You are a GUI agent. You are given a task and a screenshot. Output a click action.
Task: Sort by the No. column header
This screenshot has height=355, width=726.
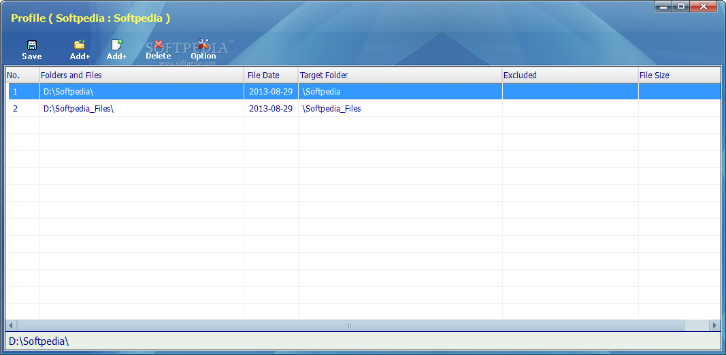coord(22,75)
